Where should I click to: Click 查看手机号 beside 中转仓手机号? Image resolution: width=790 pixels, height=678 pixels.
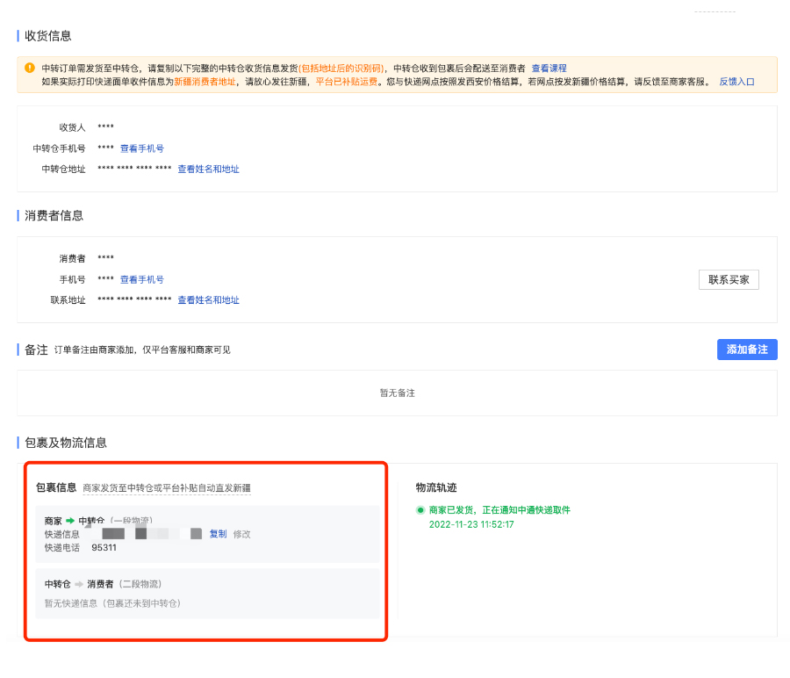coord(142,148)
